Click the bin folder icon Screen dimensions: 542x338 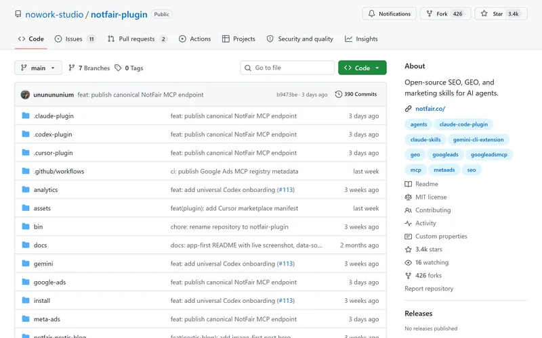tap(26, 226)
